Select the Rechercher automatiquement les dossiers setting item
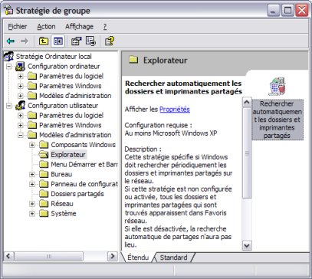Image resolution: width=312 pixels, height=279 pixels. click(x=278, y=120)
